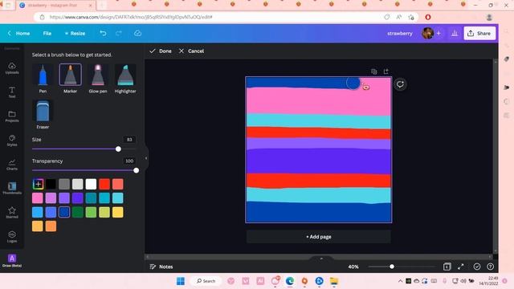Click the plus icon next to profile avatar

(x=439, y=33)
